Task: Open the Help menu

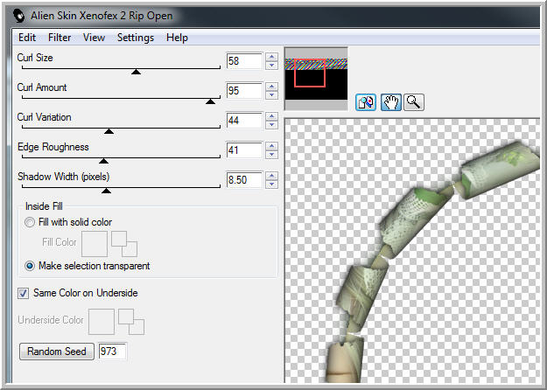Action: (177, 38)
